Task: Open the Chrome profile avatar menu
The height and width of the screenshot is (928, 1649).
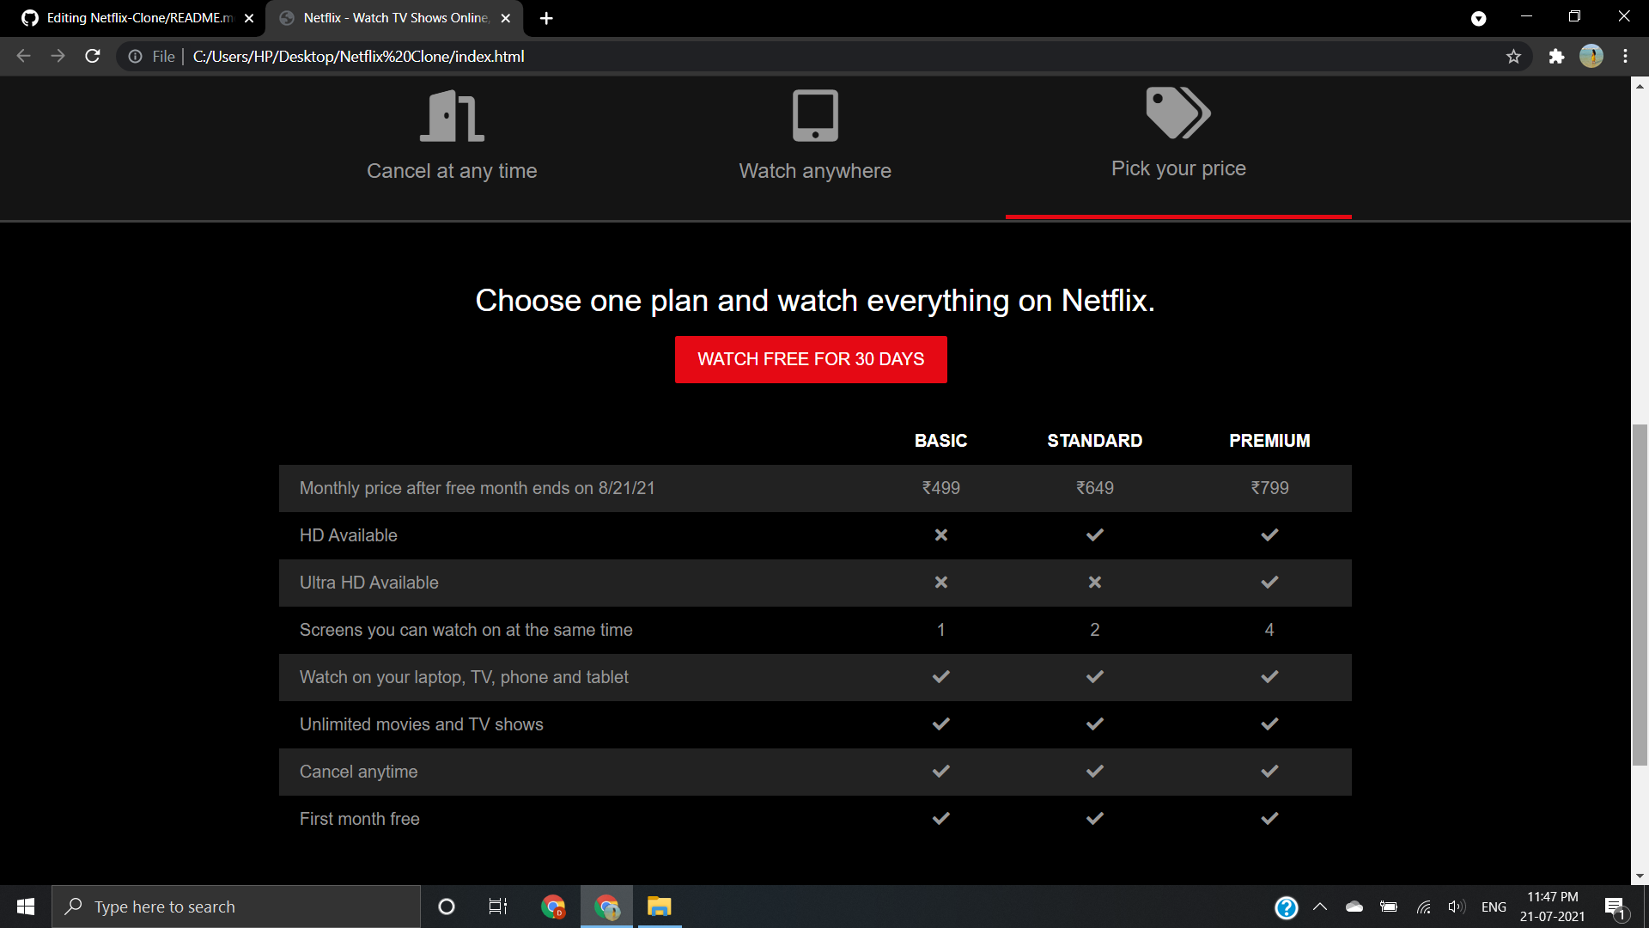Action: tap(1591, 57)
